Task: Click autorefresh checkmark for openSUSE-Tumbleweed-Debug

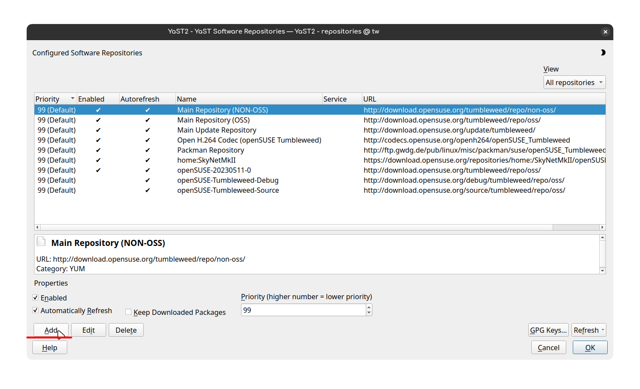Action: tap(148, 180)
